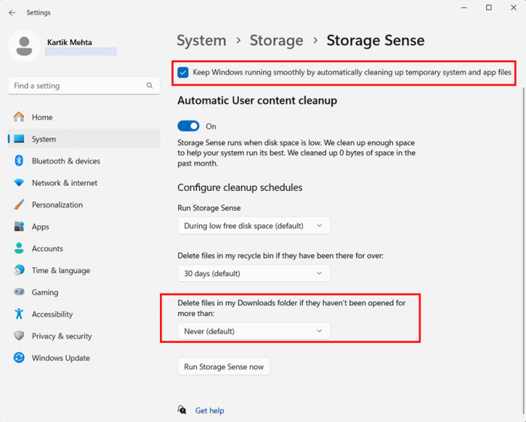Click the Accessibility figure icon
This screenshot has height=422, width=526.
tap(19, 314)
